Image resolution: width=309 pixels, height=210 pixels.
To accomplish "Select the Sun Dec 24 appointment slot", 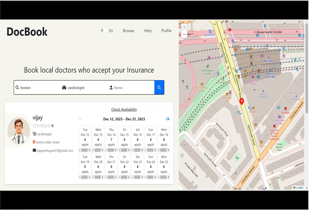I will [151, 164].
